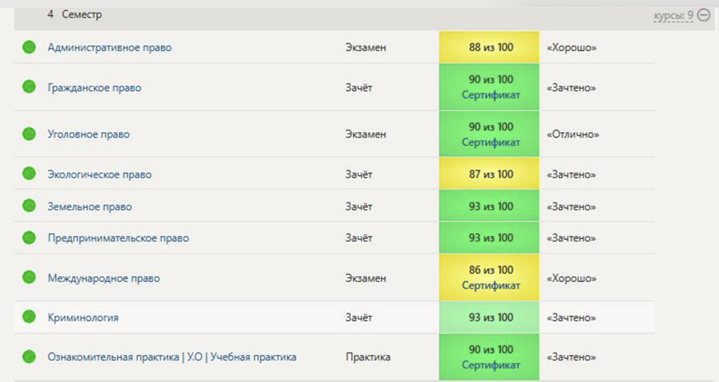This screenshot has height=382, width=719.
Task: Click green status dot beside Криминология
Action: point(29,317)
